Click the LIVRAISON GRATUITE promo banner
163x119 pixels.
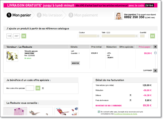click(x=80, y=5)
